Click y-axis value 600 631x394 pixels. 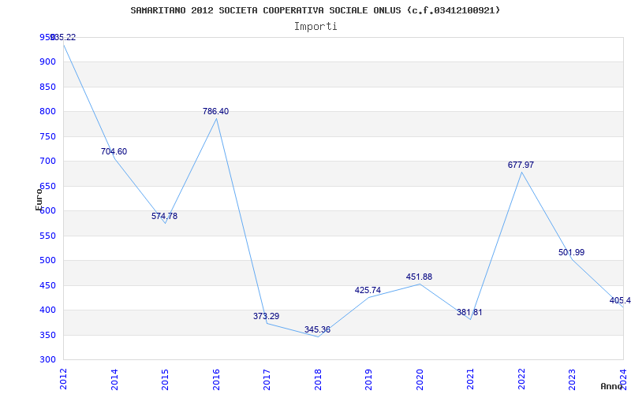(47, 211)
